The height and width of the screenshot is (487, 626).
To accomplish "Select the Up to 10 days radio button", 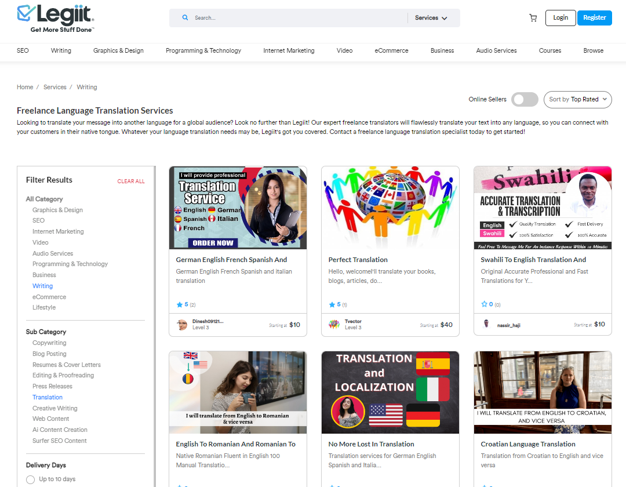I will 30,479.
